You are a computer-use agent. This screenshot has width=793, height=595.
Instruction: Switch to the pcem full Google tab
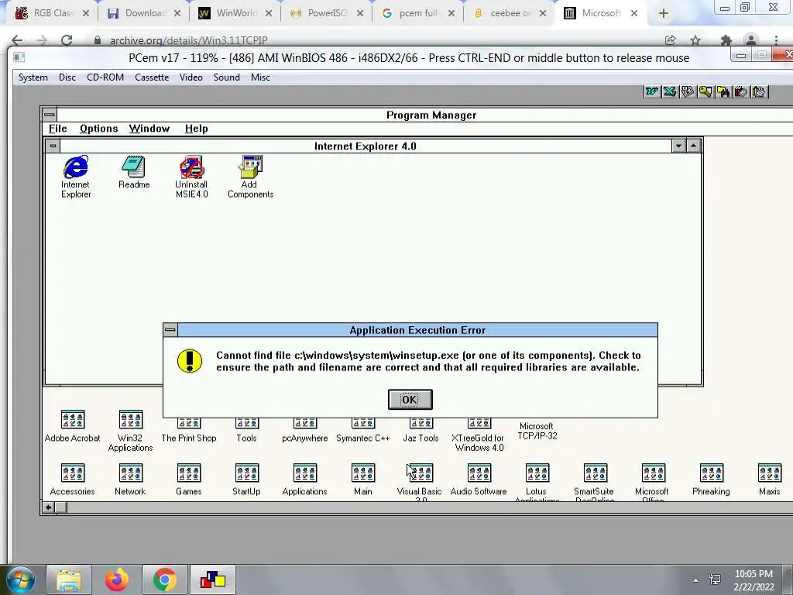(x=417, y=13)
